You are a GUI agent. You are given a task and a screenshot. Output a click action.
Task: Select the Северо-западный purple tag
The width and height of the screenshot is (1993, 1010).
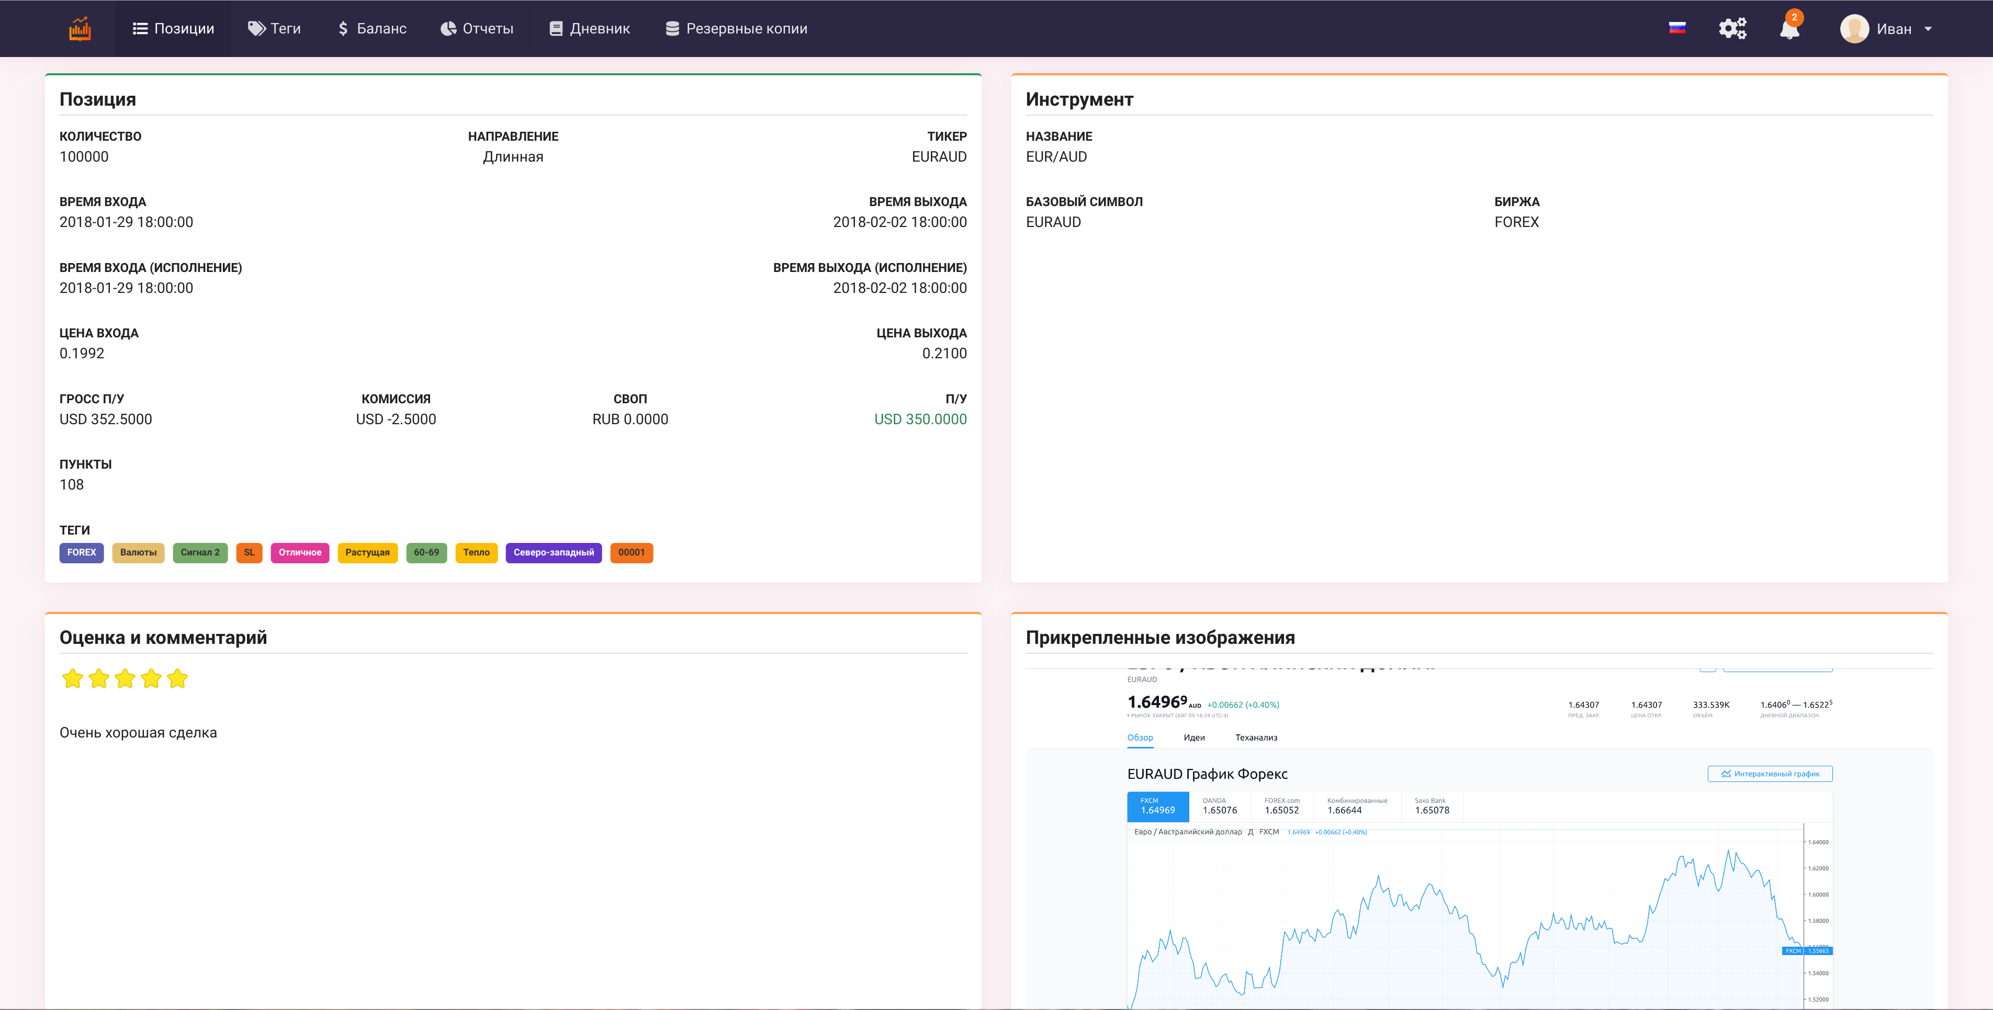point(553,553)
